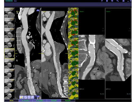Select the topmost grayscale axial thumbnail
This screenshot has width=136, height=102.
coord(10,13)
